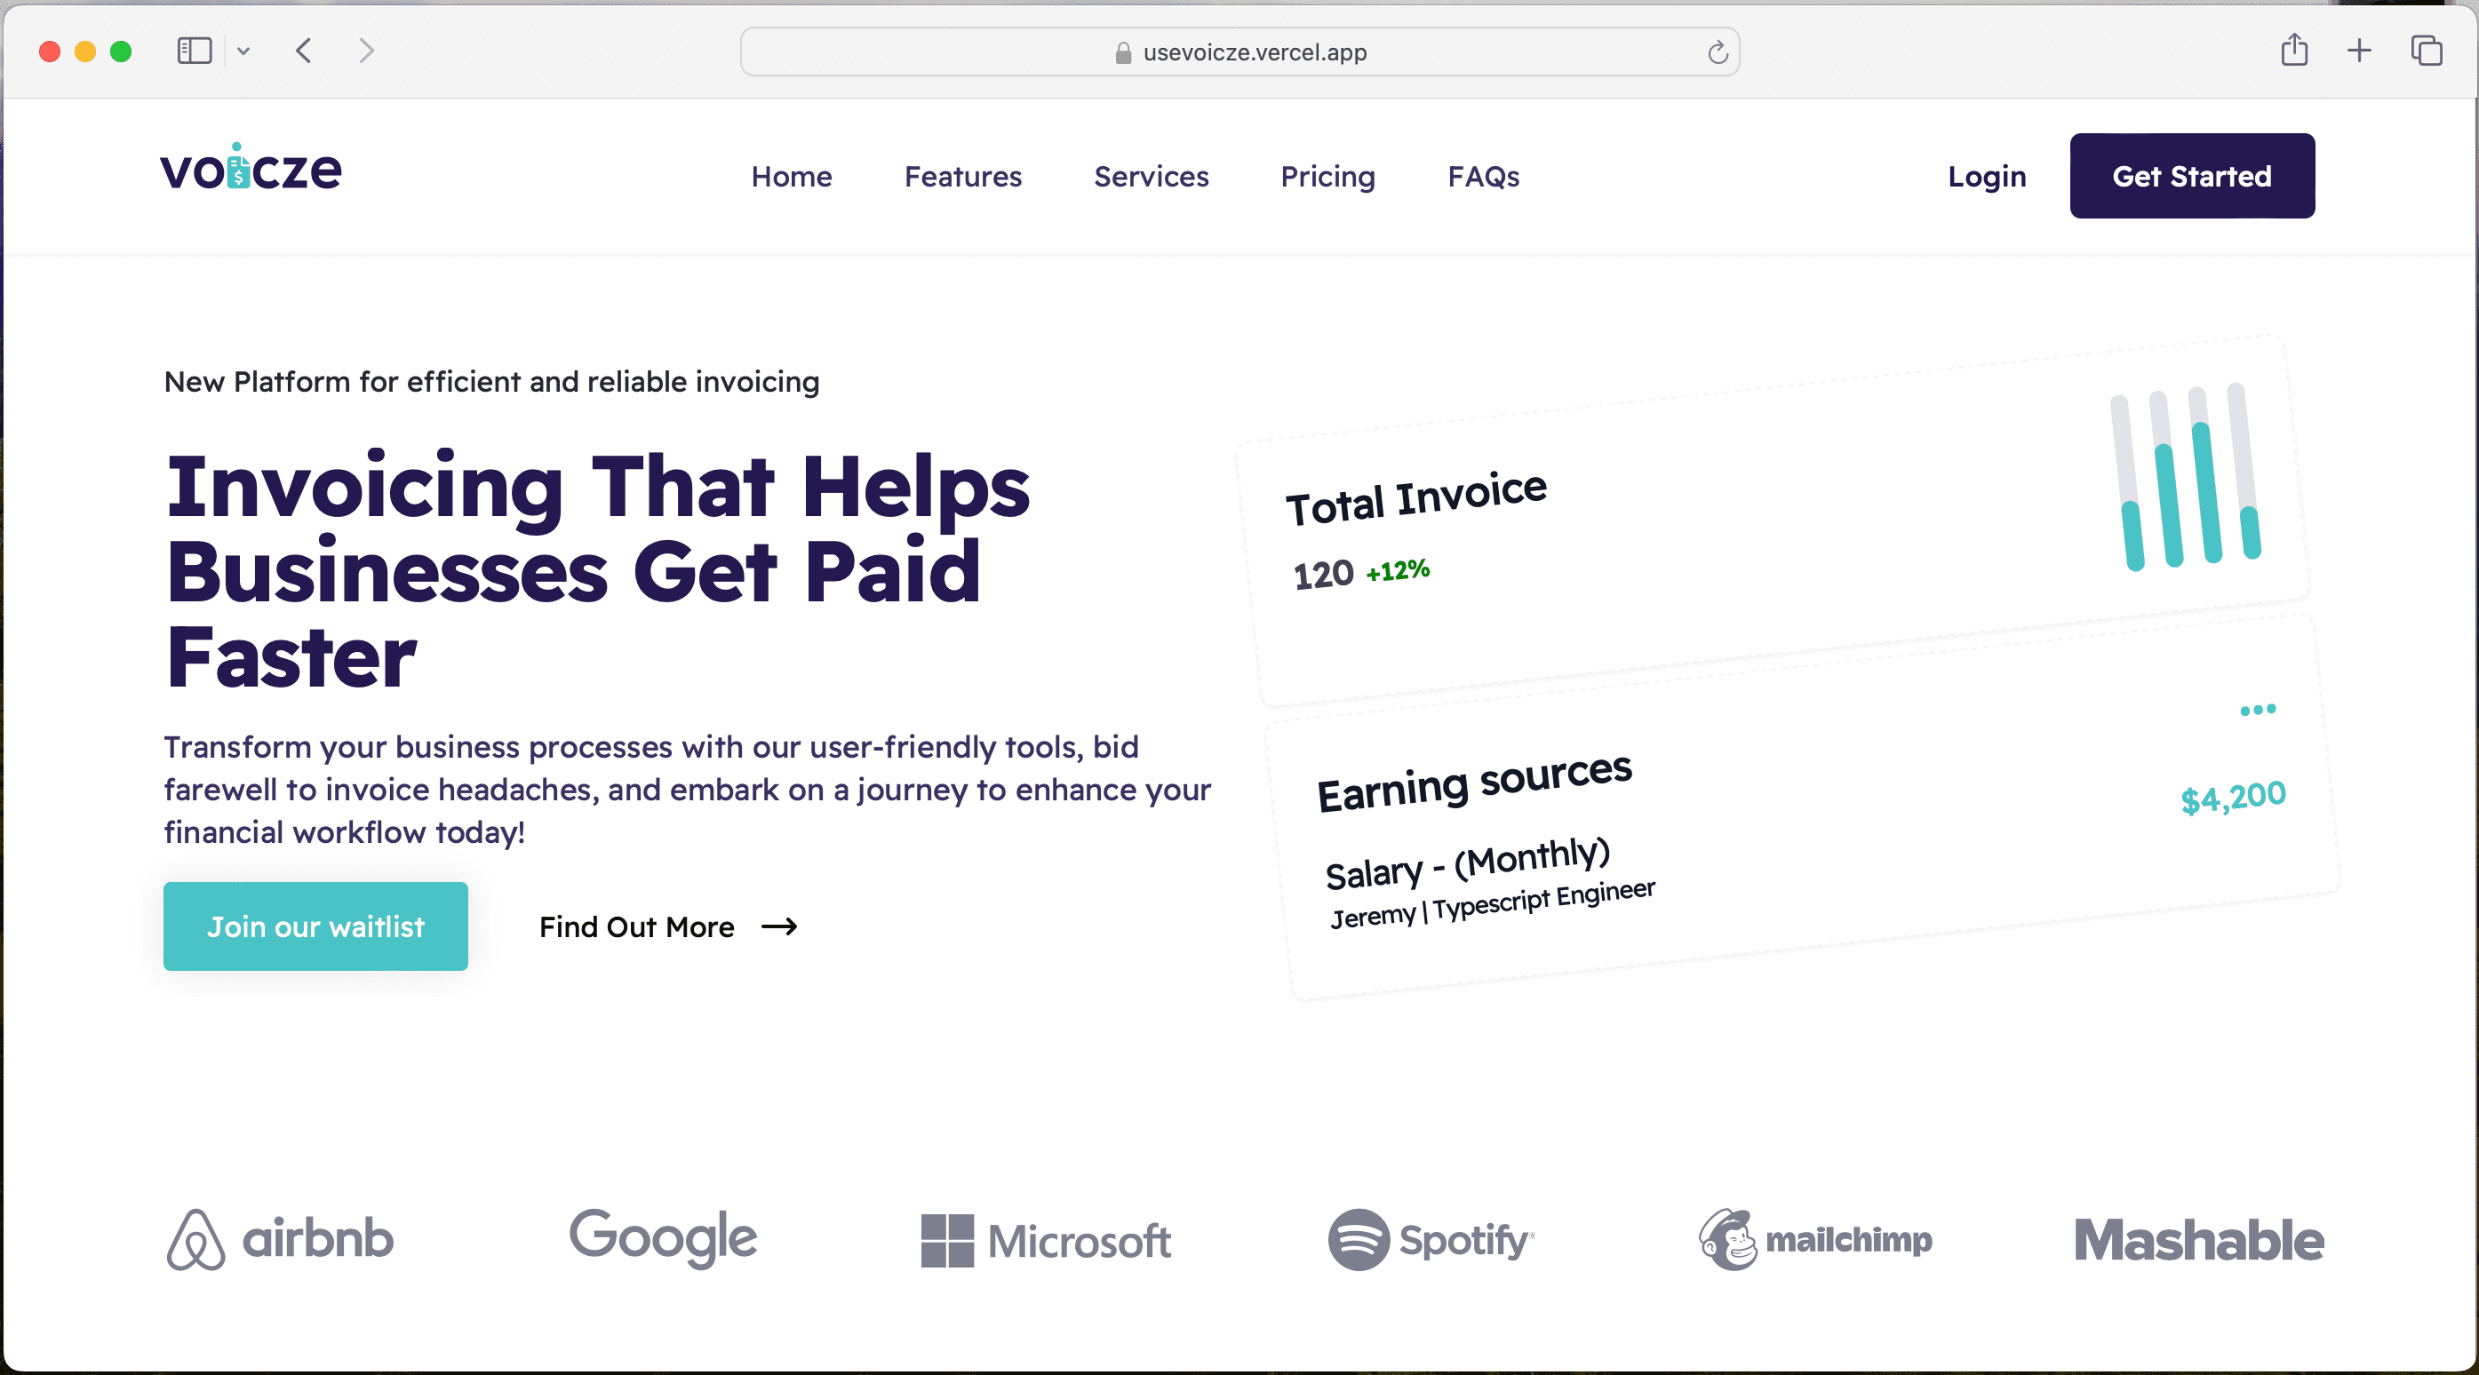Open the Pricing navigation menu item

(x=1329, y=176)
